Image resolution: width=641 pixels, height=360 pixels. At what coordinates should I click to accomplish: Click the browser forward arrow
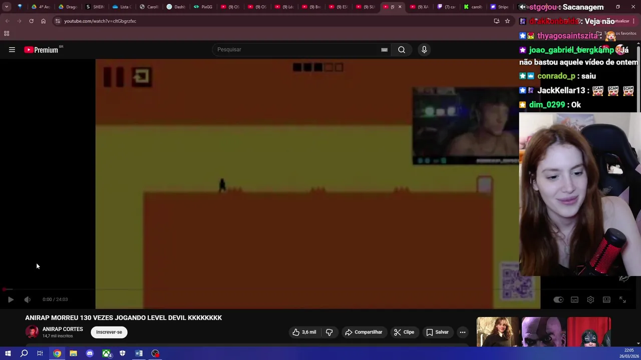pos(19,21)
